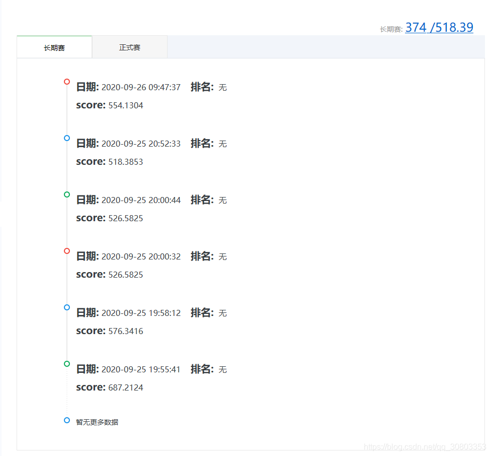
Task: Select the 长期赛 tab
Action: [54, 47]
